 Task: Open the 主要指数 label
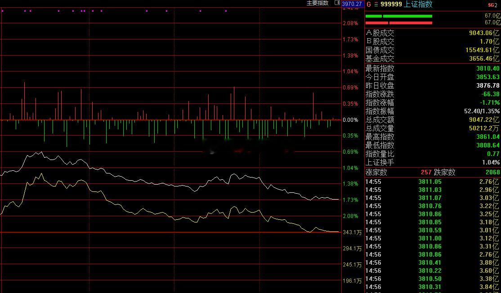pyautogui.click(x=317, y=3)
